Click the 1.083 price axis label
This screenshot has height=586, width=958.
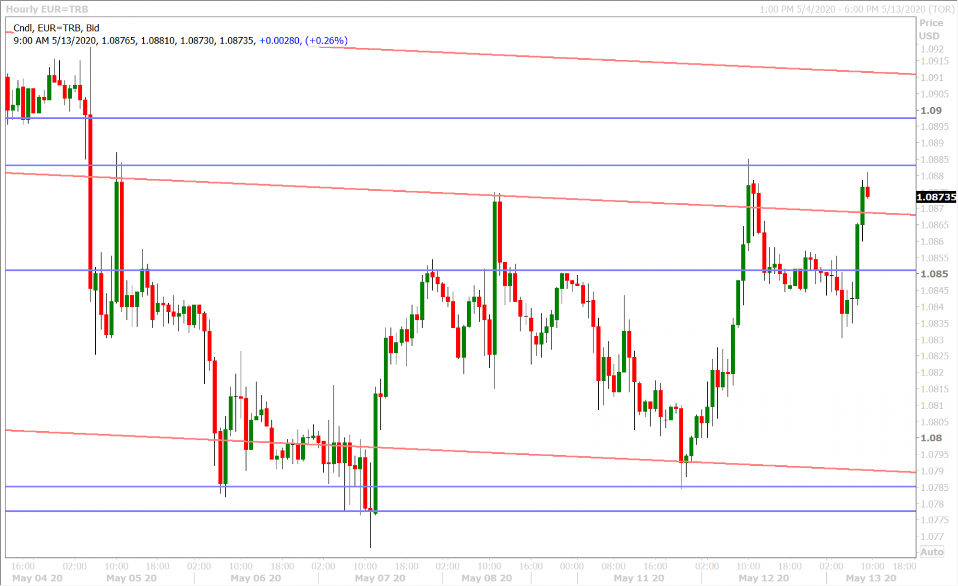[932, 340]
